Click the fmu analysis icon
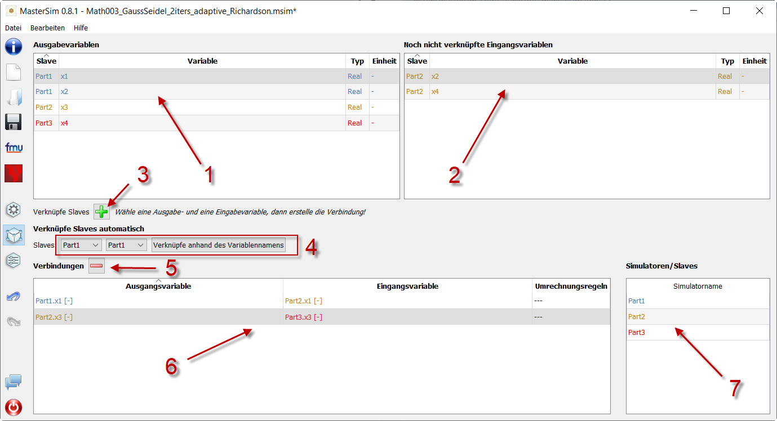 (x=13, y=147)
